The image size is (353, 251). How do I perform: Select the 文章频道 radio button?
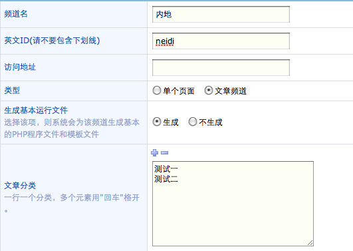click(209, 91)
